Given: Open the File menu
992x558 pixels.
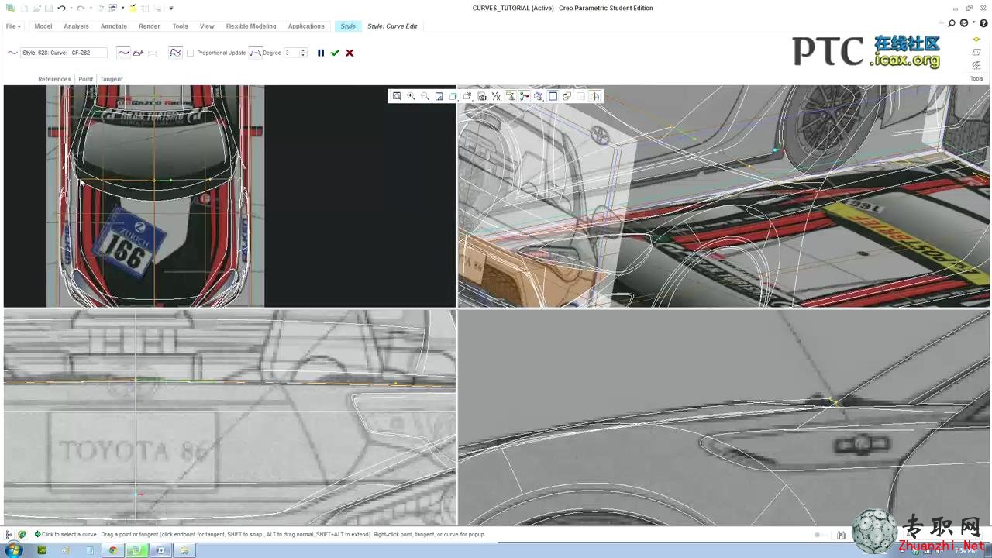Looking at the screenshot, I should click(13, 26).
